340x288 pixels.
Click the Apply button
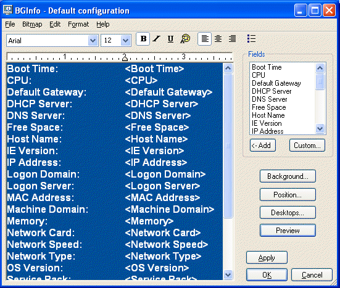coord(267,258)
